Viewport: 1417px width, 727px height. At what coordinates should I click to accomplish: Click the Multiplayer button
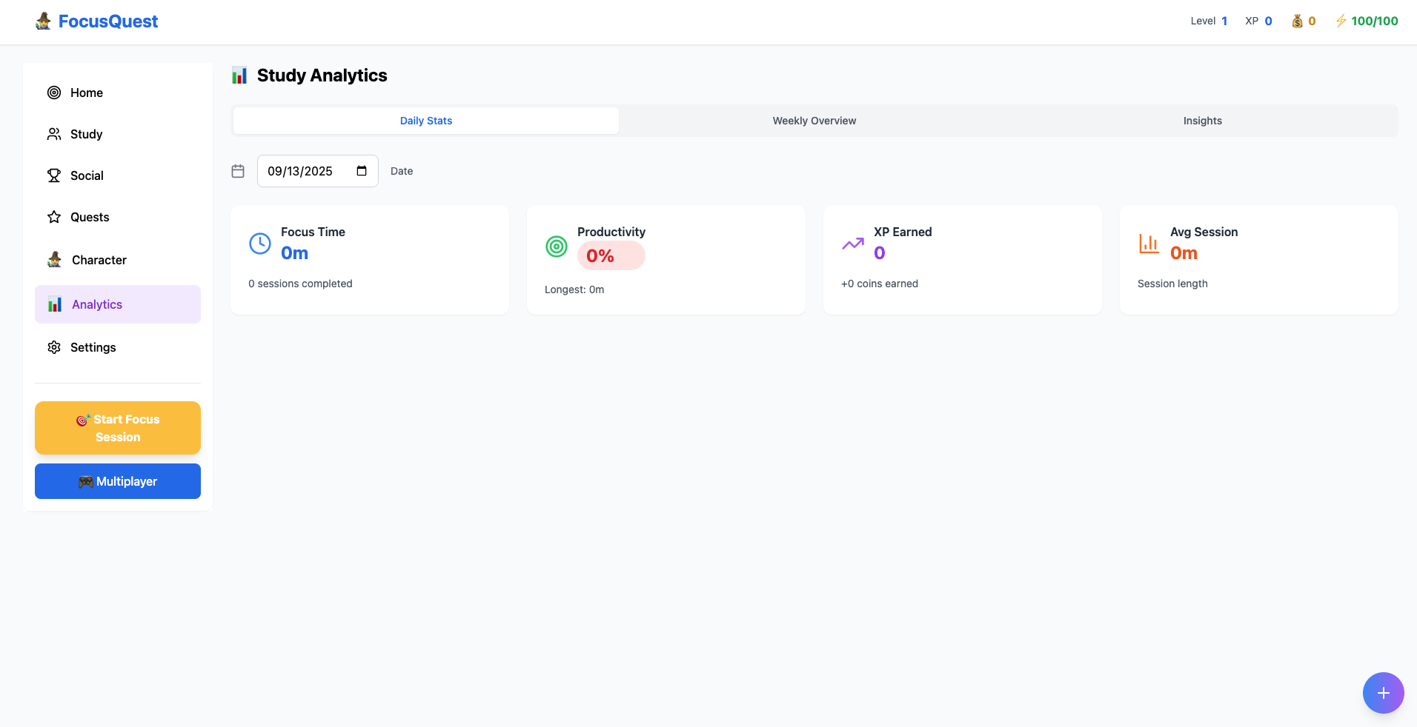(x=118, y=481)
